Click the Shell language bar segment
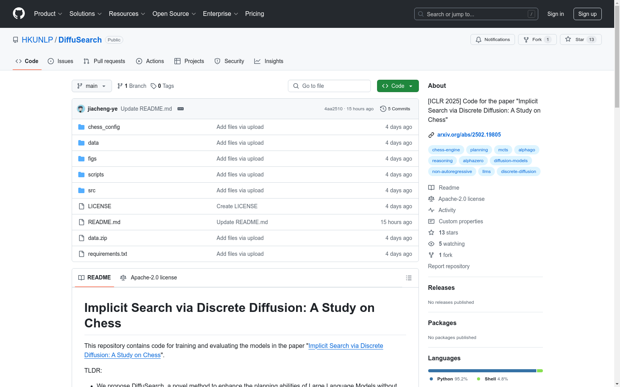 [x=540, y=371]
